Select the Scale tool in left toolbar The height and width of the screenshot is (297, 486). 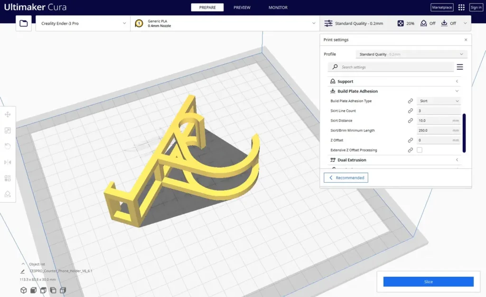8,130
